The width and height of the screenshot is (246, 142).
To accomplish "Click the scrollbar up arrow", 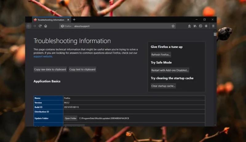I will [215, 31].
